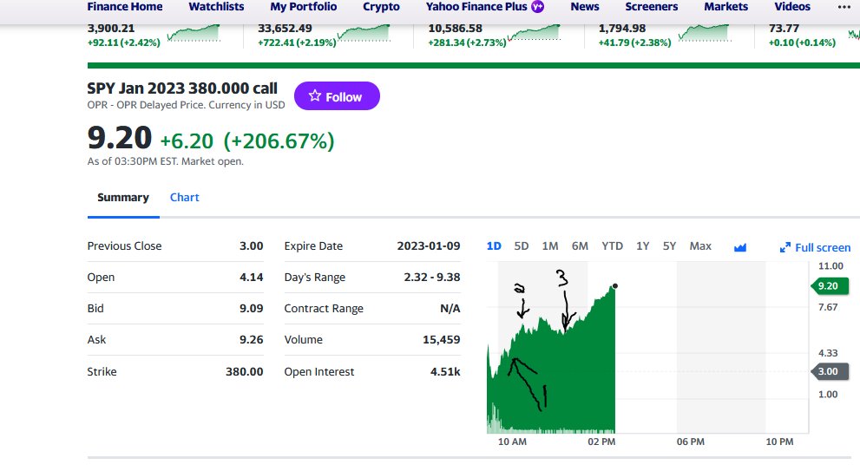Switch to the Summary tab
Viewport: 860px width, 471px height.
click(123, 198)
